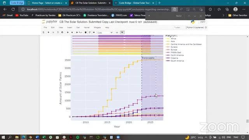Open the View menu in Jupyter
This screenshot has height=140, width=249.
coord(61,28)
